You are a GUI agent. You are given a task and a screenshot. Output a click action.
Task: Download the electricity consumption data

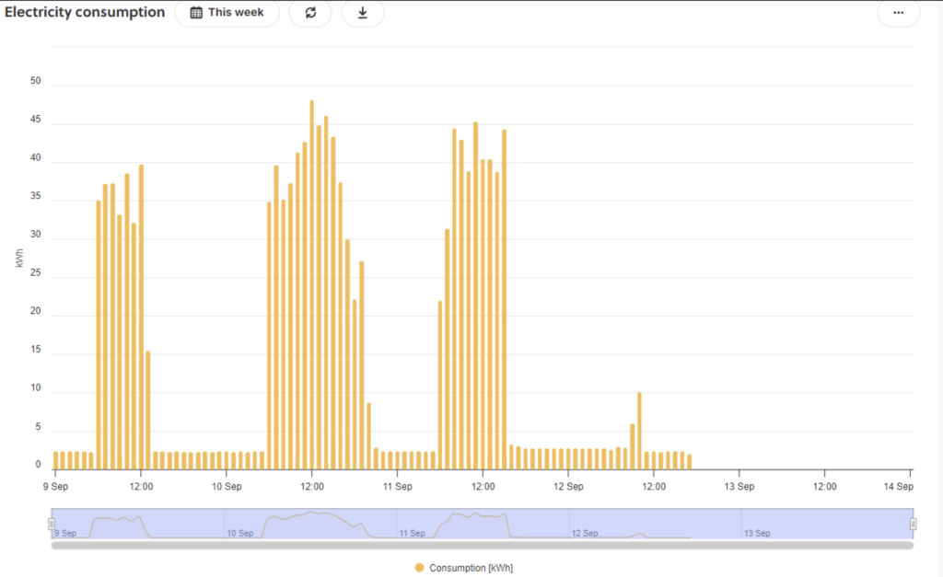[363, 13]
